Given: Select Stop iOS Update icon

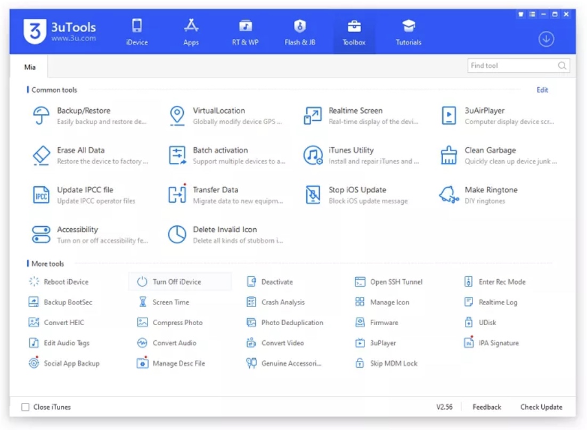Looking at the screenshot, I should click(x=313, y=195).
